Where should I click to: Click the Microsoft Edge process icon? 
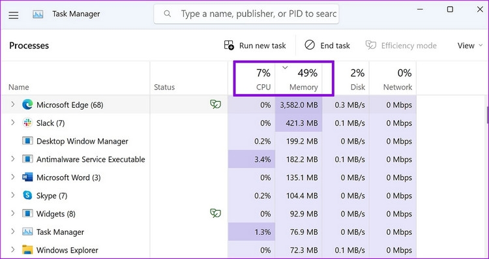point(27,105)
